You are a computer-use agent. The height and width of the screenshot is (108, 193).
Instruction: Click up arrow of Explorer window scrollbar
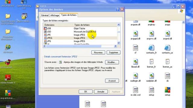pos(183,22)
